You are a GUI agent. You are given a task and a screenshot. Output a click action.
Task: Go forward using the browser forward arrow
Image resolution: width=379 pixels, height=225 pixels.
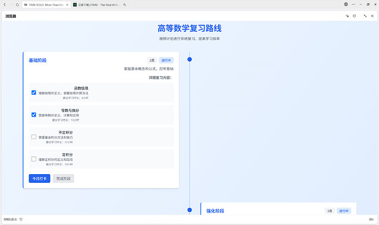[11, 4]
